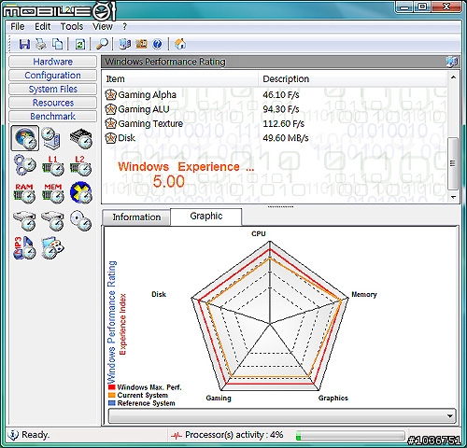Viewport: 467px width, 448px height.
Task: Click the Description column header
Action: tap(353, 78)
